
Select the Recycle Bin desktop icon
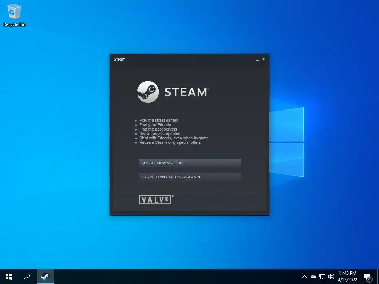click(x=14, y=15)
